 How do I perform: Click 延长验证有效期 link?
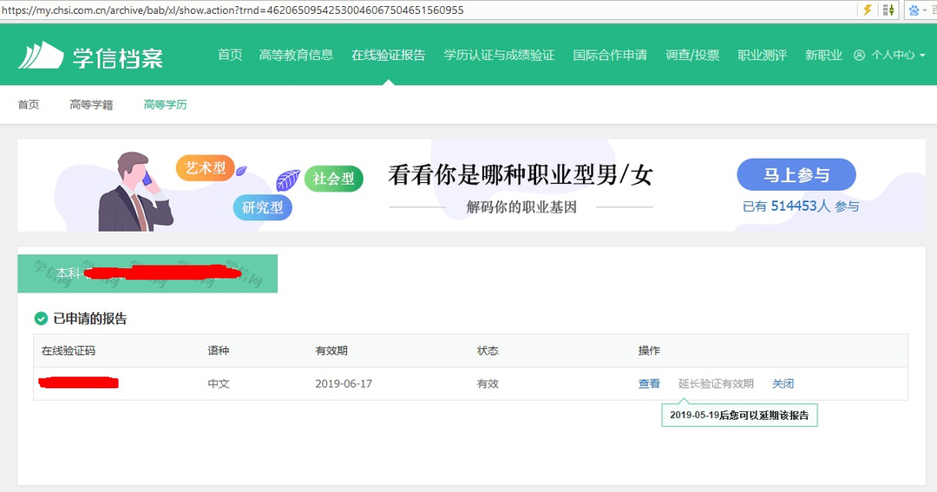tap(716, 384)
